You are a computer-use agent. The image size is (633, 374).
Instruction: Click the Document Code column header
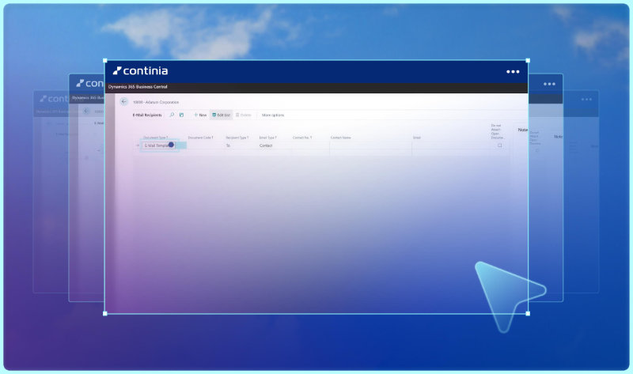coord(201,138)
